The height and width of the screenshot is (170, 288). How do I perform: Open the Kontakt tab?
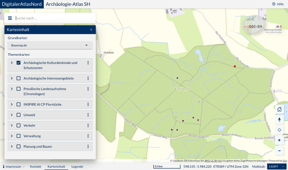(36, 167)
